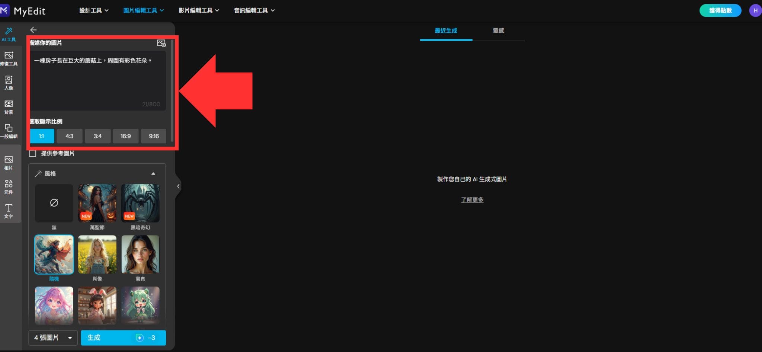Screen dimensions: 762x352
Task: Open the 音訊編輯工具 dropdown menu
Action: (254, 10)
